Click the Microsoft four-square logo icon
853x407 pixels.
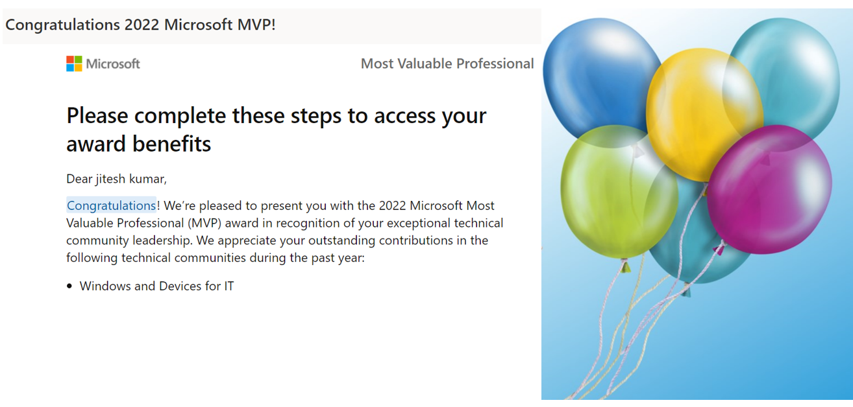pyautogui.click(x=74, y=64)
